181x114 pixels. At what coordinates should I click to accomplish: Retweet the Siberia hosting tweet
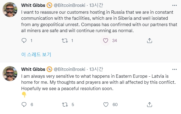pyautogui.click(x=64, y=41)
